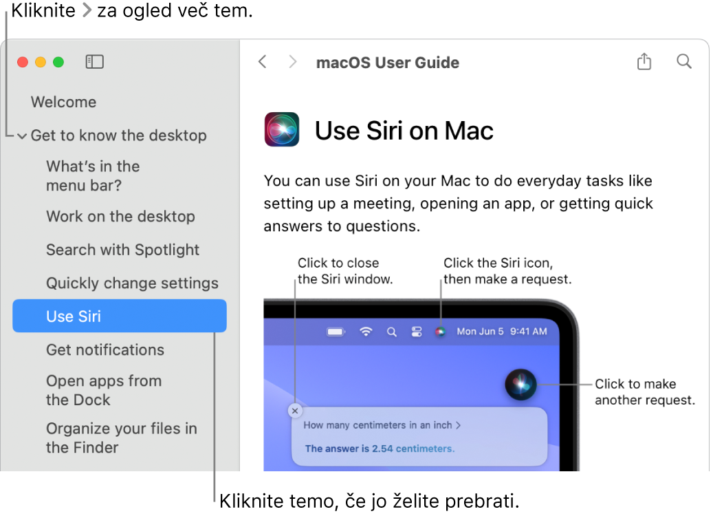The image size is (713, 516).
Task: Expand the centimeters in an inch query chevron
Action: coord(459,425)
